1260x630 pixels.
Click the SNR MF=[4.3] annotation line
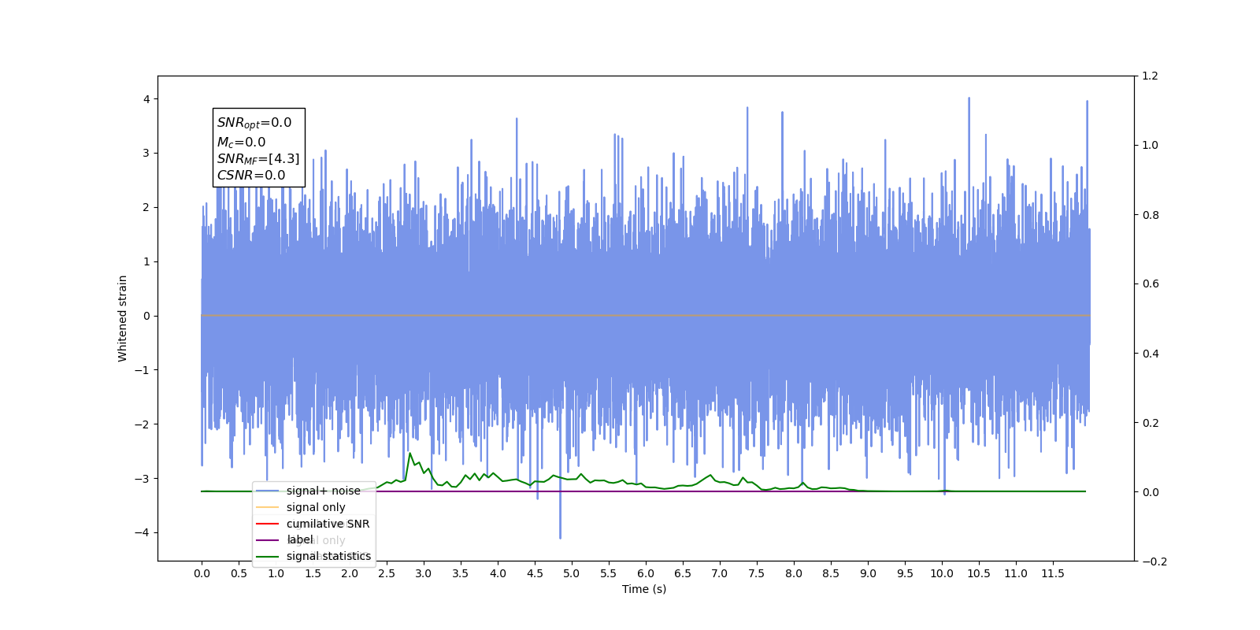pyautogui.click(x=258, y=159)
